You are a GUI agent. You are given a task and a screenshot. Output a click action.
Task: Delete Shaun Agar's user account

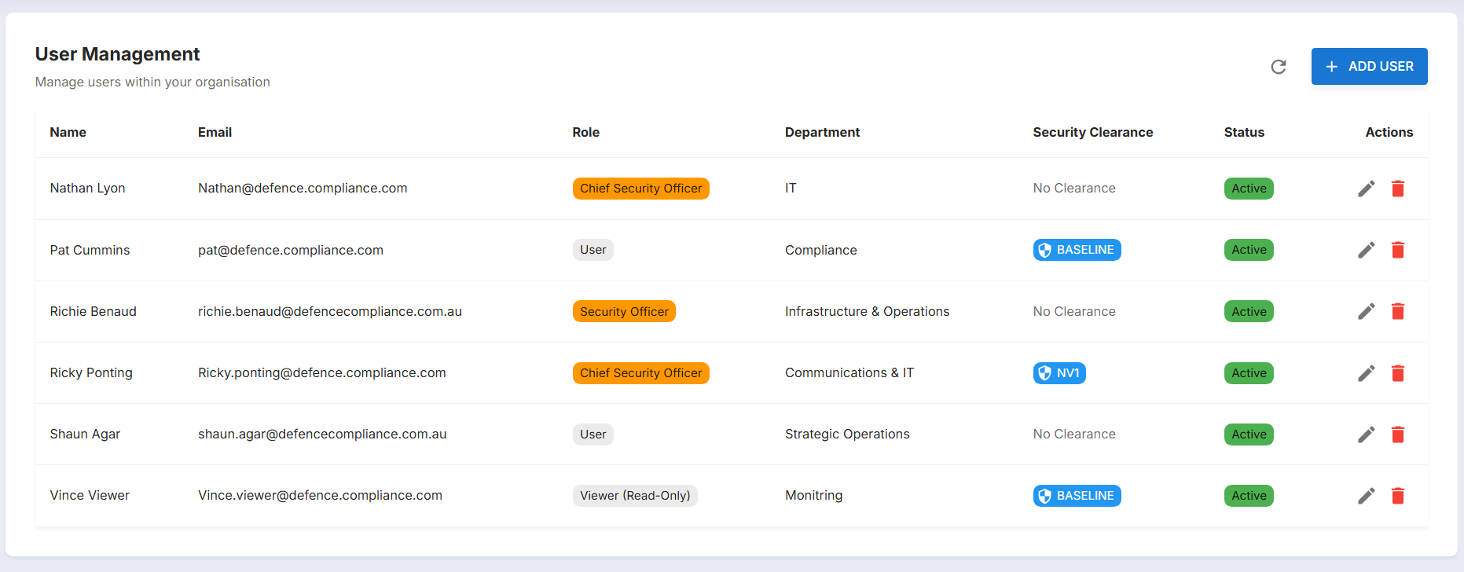pos(1398,434)
